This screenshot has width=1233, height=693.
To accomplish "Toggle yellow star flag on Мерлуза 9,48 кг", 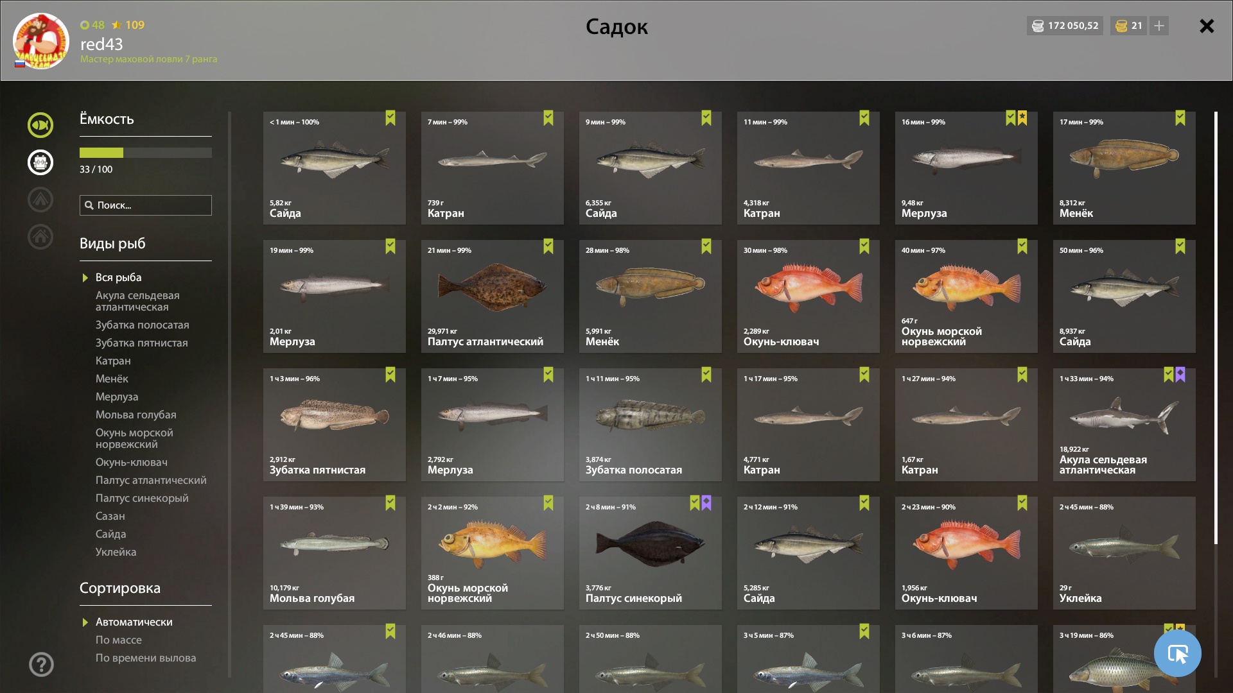I will (1022, 118).
